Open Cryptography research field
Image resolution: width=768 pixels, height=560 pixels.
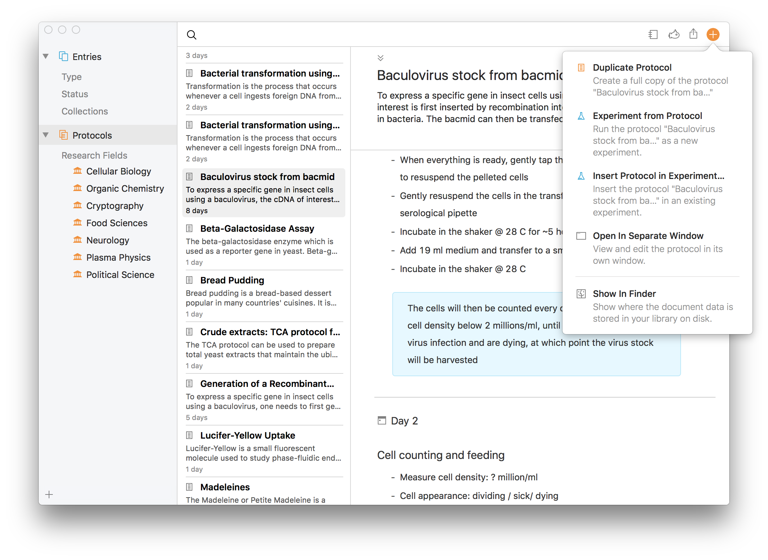(115, 206)
